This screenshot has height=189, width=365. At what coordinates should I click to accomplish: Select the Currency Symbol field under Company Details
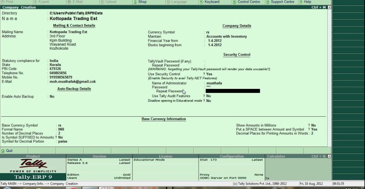(208, 32)
